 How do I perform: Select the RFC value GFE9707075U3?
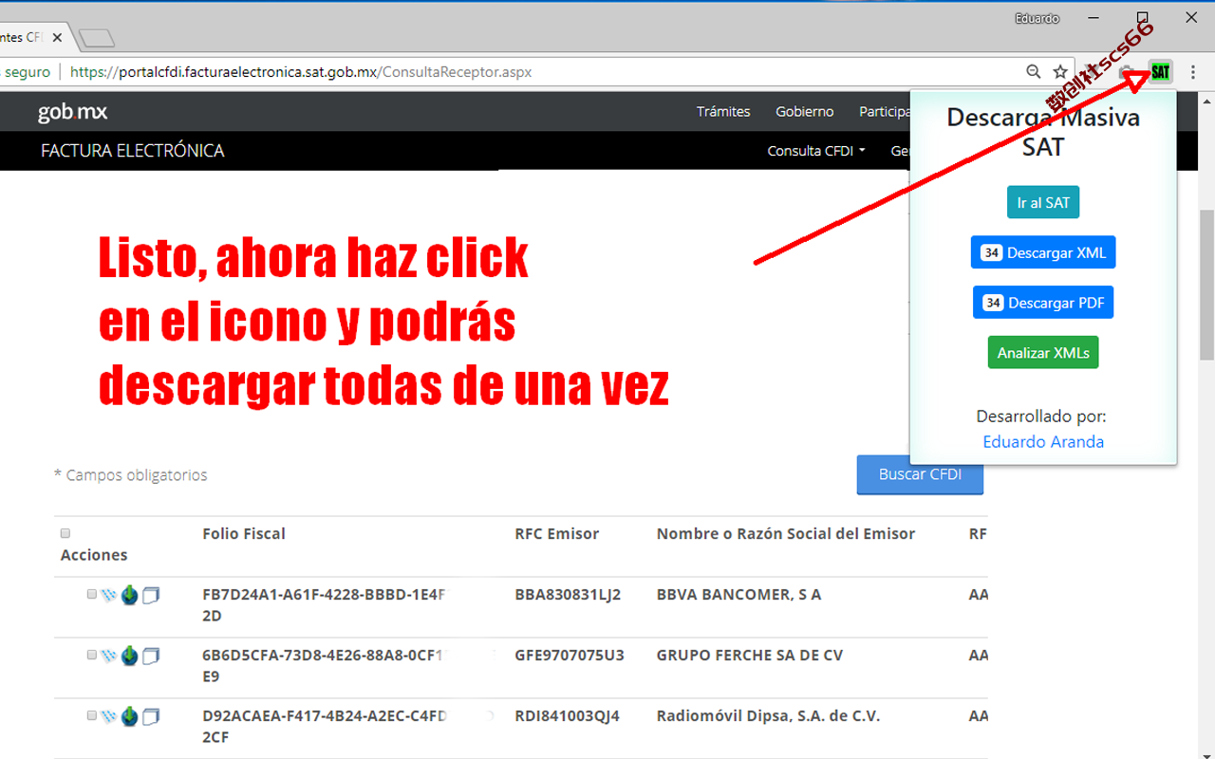(570, 656)
